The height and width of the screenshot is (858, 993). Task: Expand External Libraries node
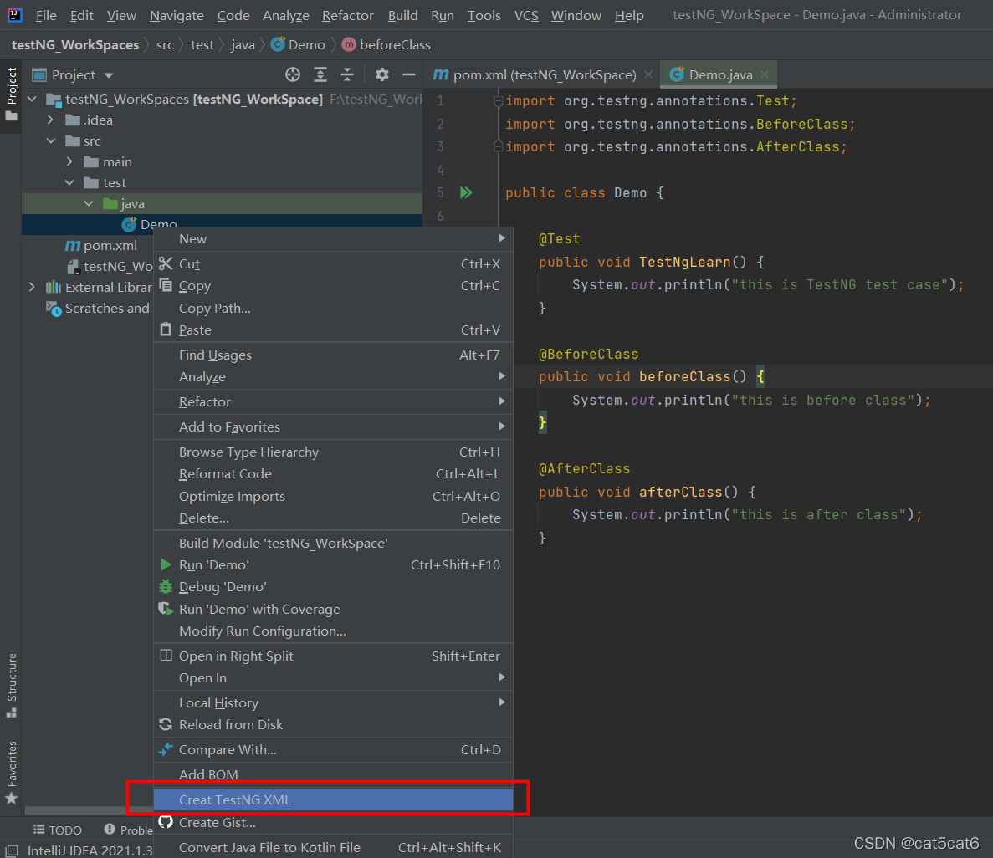32,287
